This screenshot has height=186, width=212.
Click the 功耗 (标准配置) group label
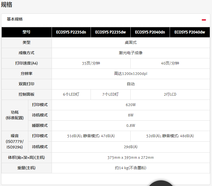coord(15,115)
